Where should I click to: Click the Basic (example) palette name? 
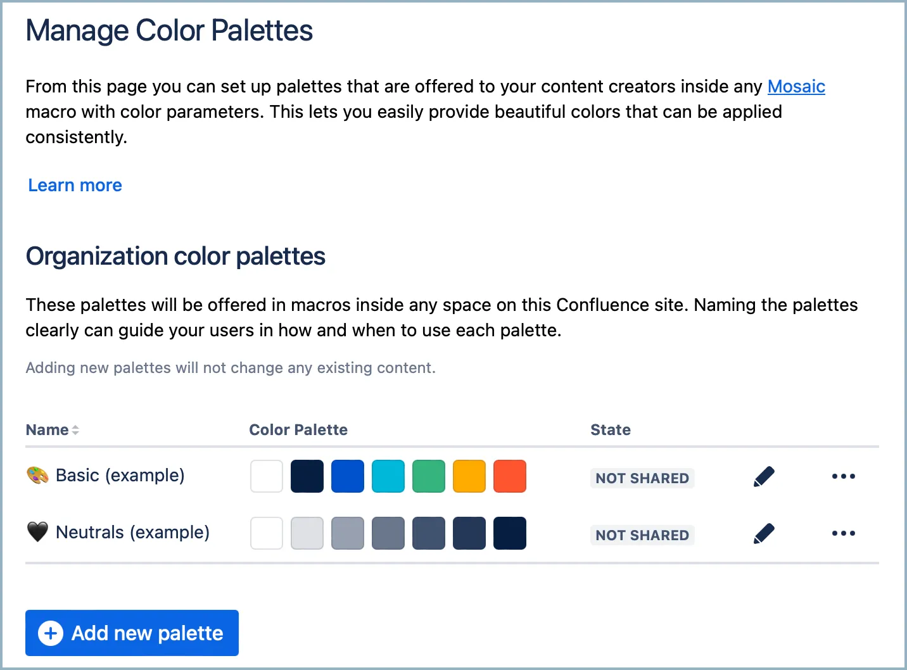tap(120, 475)
